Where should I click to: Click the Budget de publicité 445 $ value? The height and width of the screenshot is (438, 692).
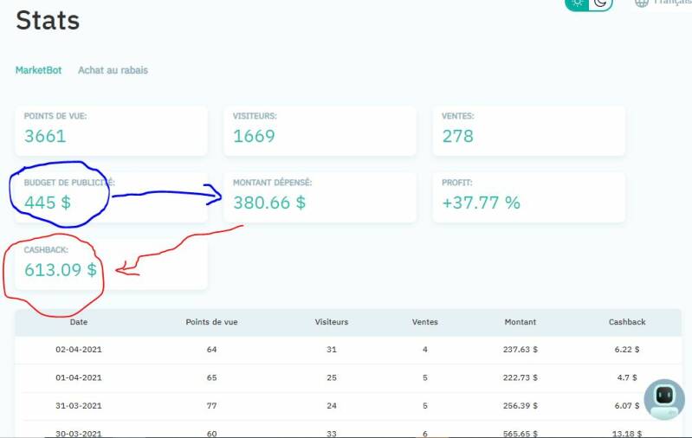click(x=48, y=203)
